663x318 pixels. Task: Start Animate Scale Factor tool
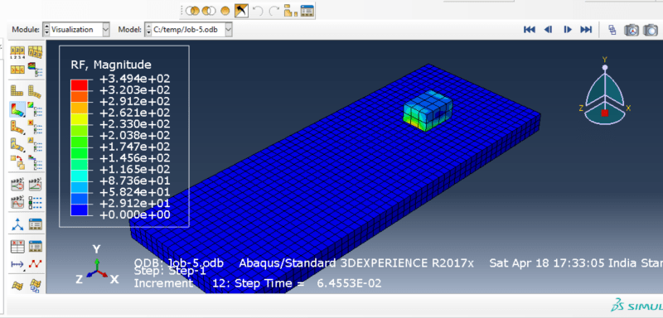point(17,185)
